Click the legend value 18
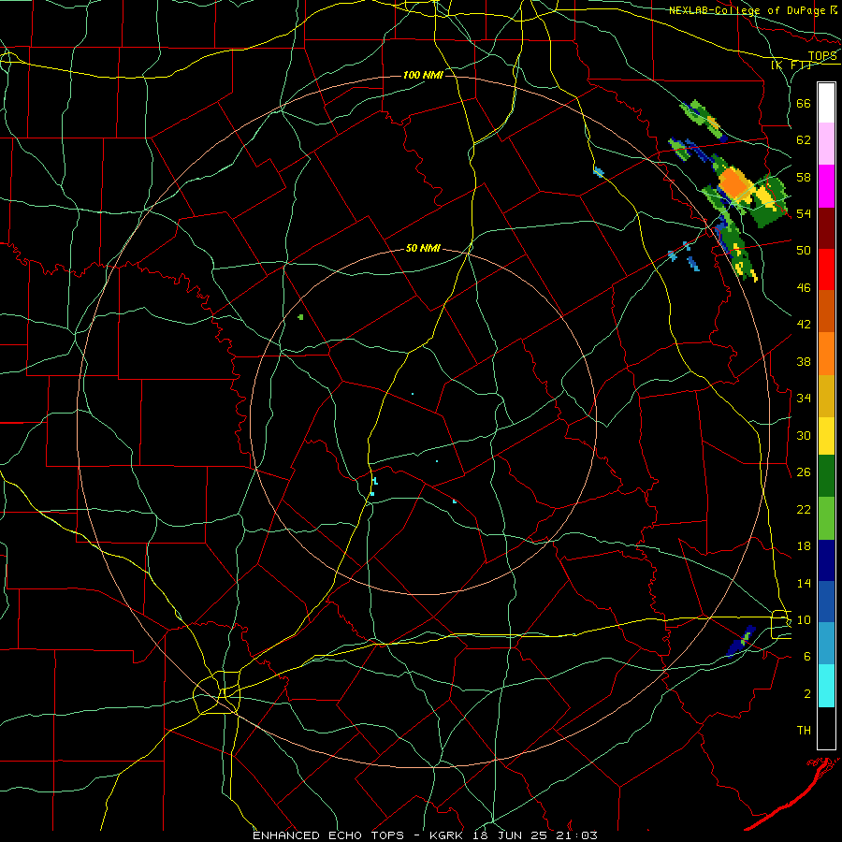842x842 pixels. pyautogui.click(x=804, y=546)
